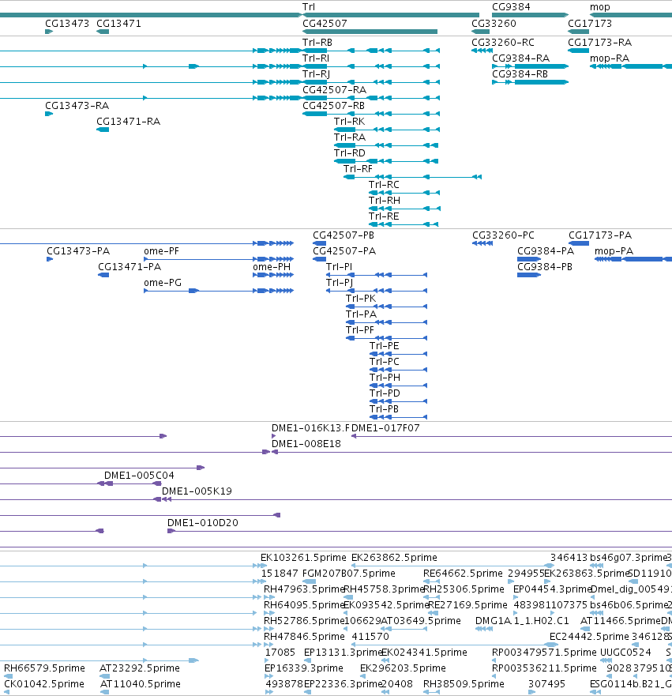
Task: Open protein mop-PA
Action: [614, 250]
